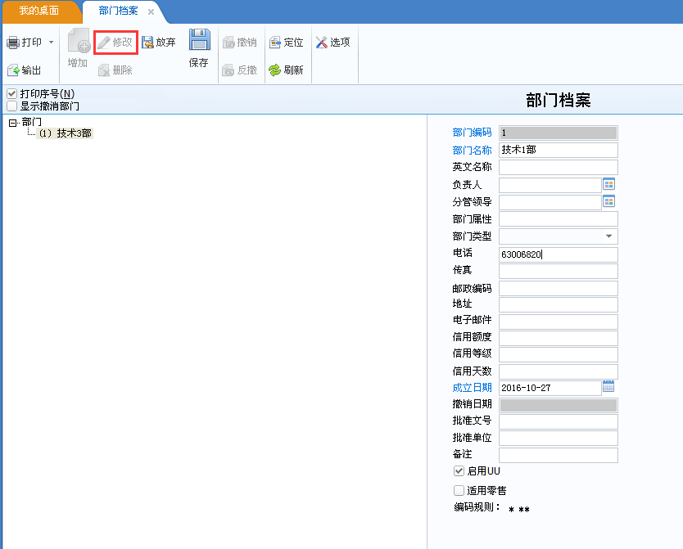Click inside the 电话 input field
This screenshot has width=683, height=549.
pyautogui.click(x=557, y=253)
